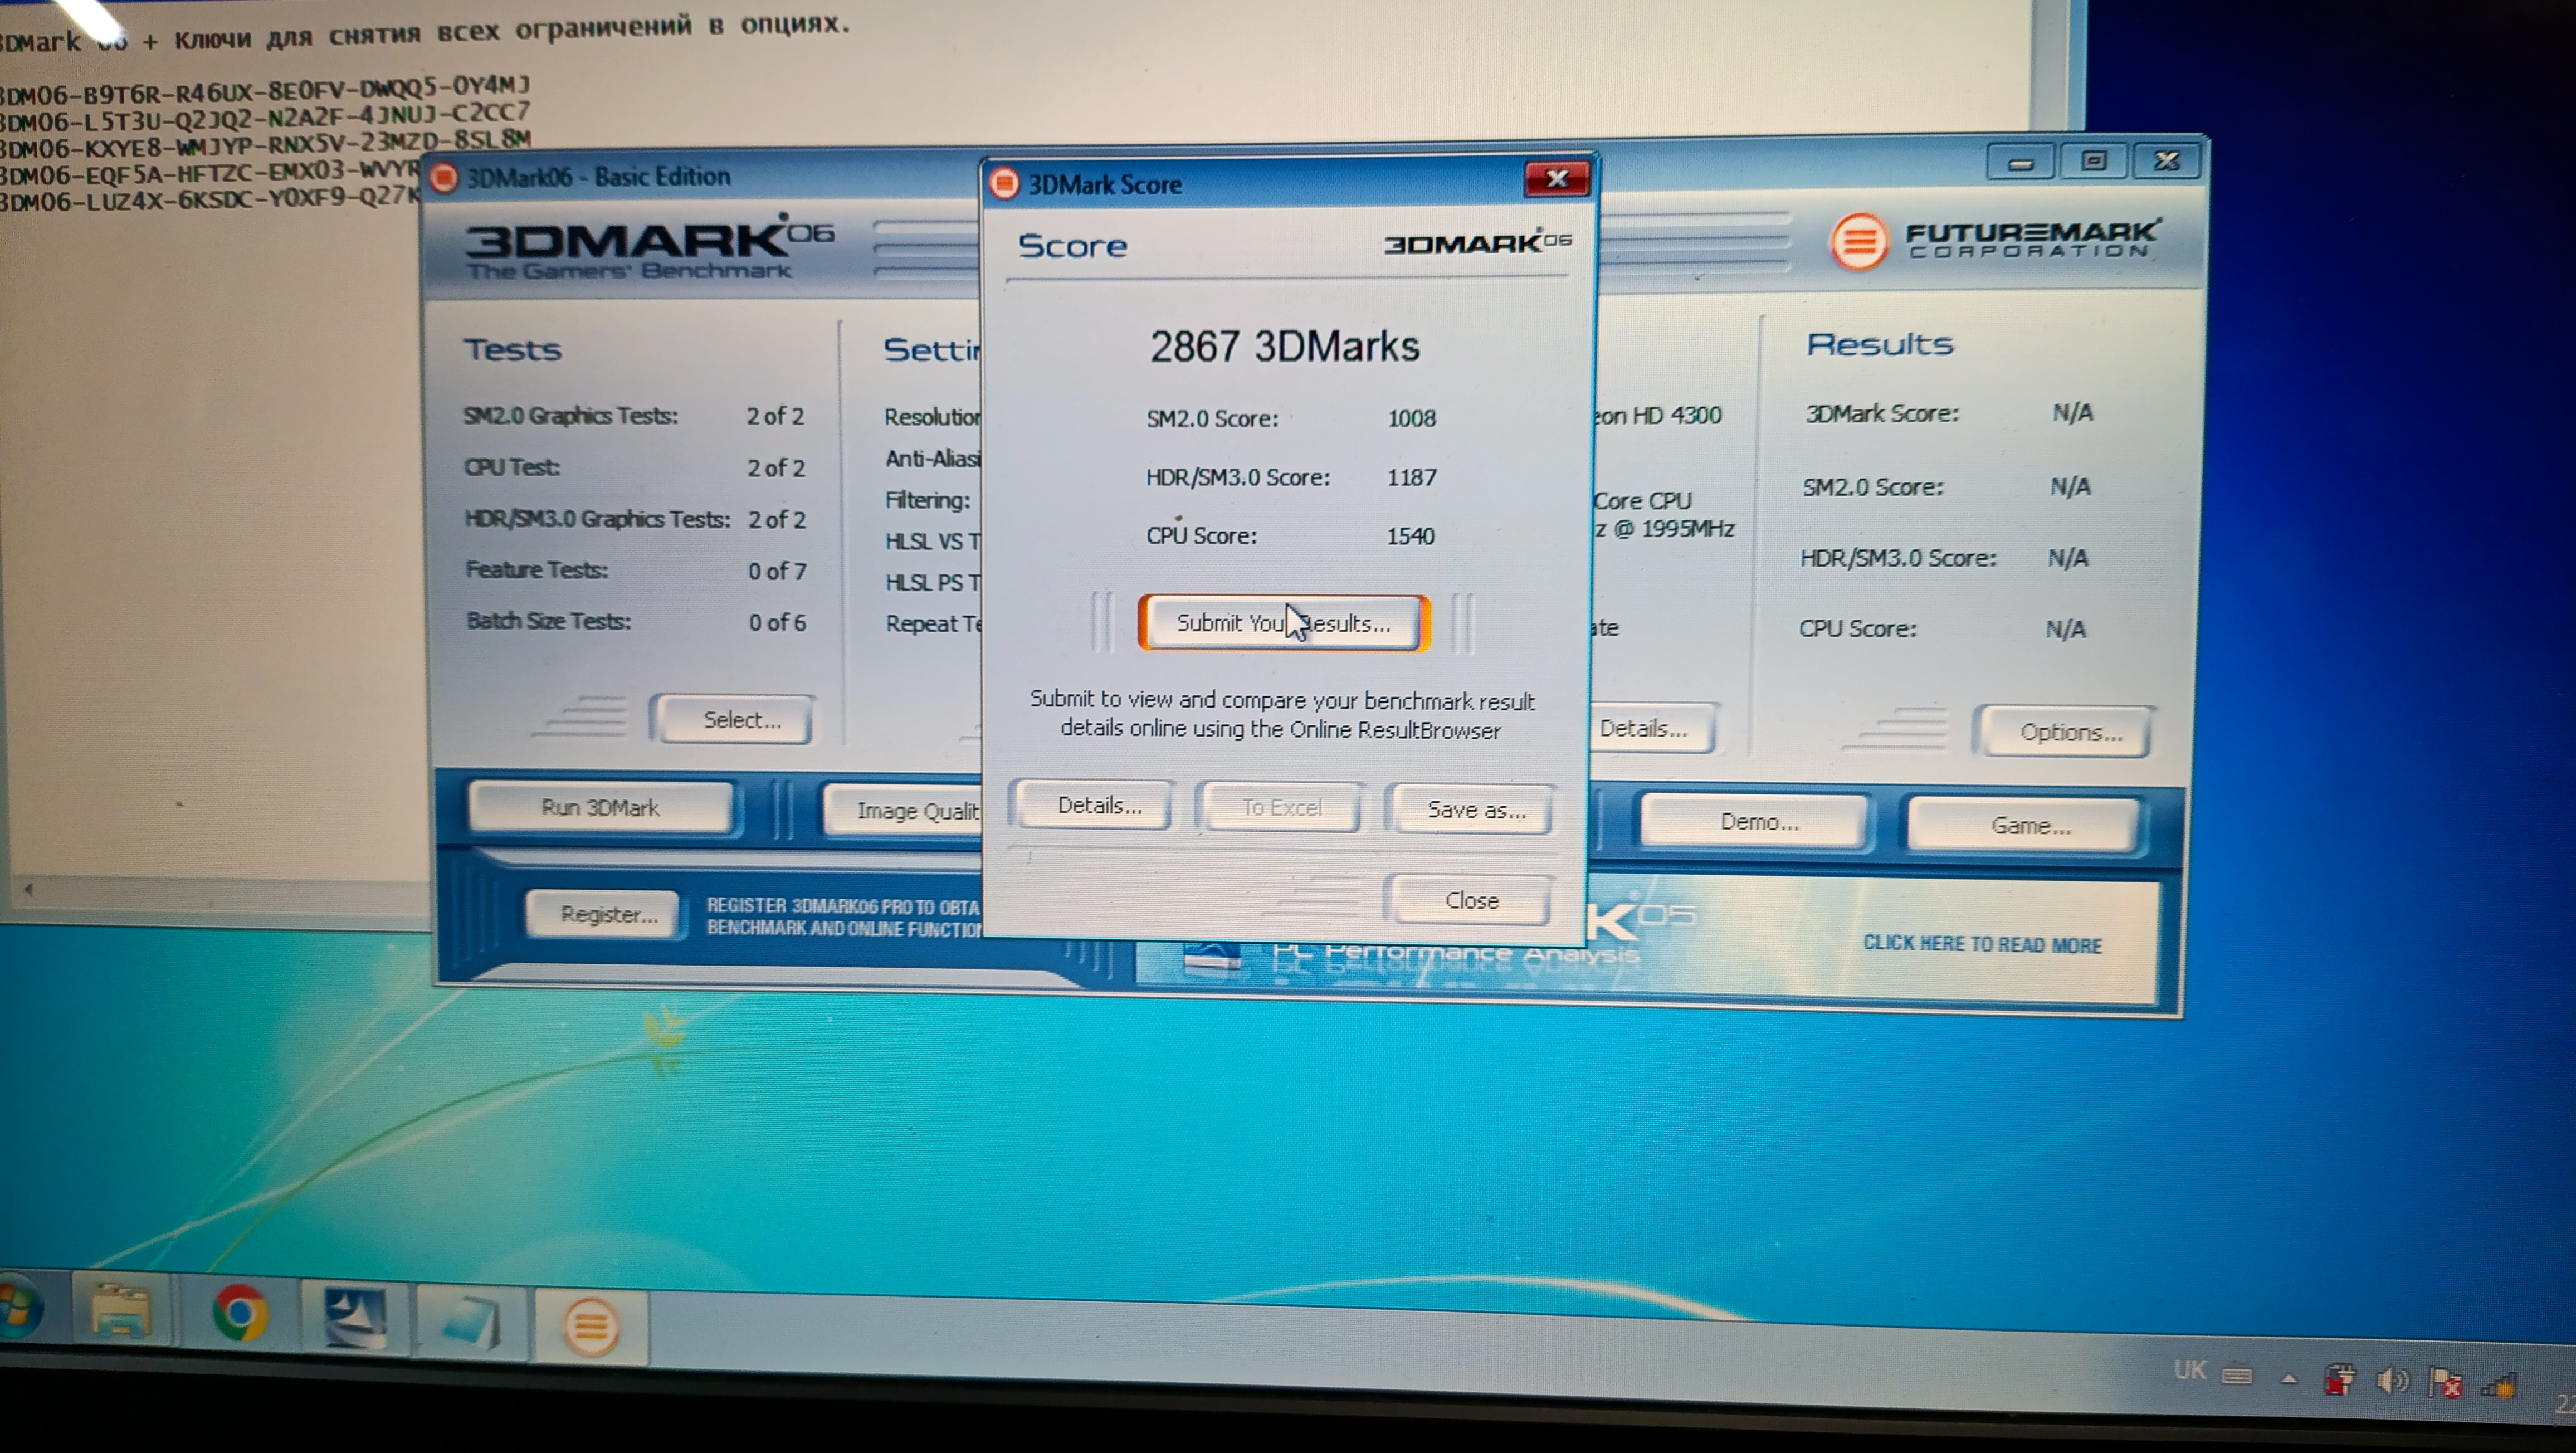The image size is (2576, 1453).
Task: Open the Image Quality button
Action: pyautogui.click(x=905, y=810)
